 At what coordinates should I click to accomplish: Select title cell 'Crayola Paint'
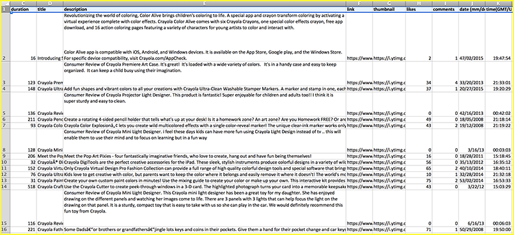pos(50,180)
